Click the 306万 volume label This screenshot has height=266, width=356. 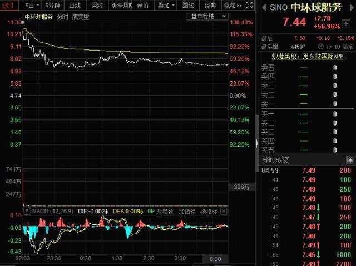(x=241, y=187)
